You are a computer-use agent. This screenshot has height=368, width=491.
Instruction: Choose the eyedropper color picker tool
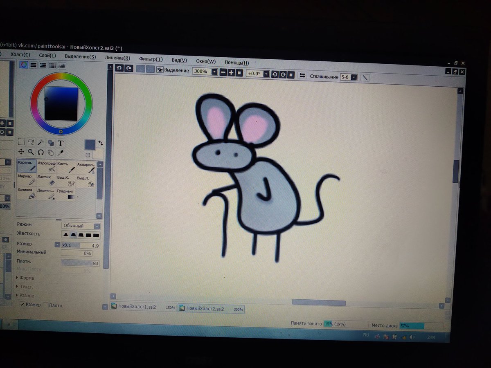[61, 153]
